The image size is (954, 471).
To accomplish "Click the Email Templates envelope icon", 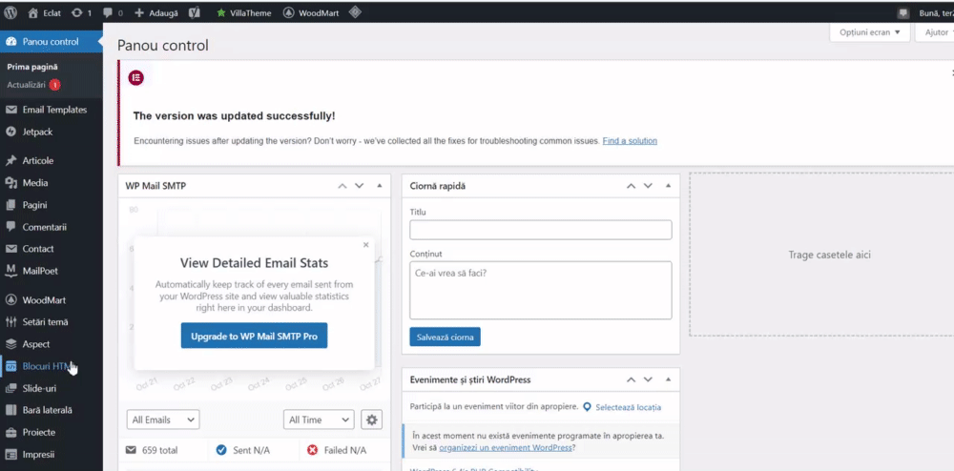I will (10, 110).
